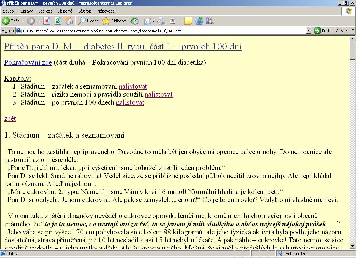Viewport: 356px width, 258px height.
Task: Click the Přejít go button
Action: (x=322, y=31)
